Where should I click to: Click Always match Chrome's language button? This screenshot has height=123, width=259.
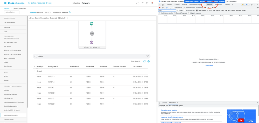195,1
